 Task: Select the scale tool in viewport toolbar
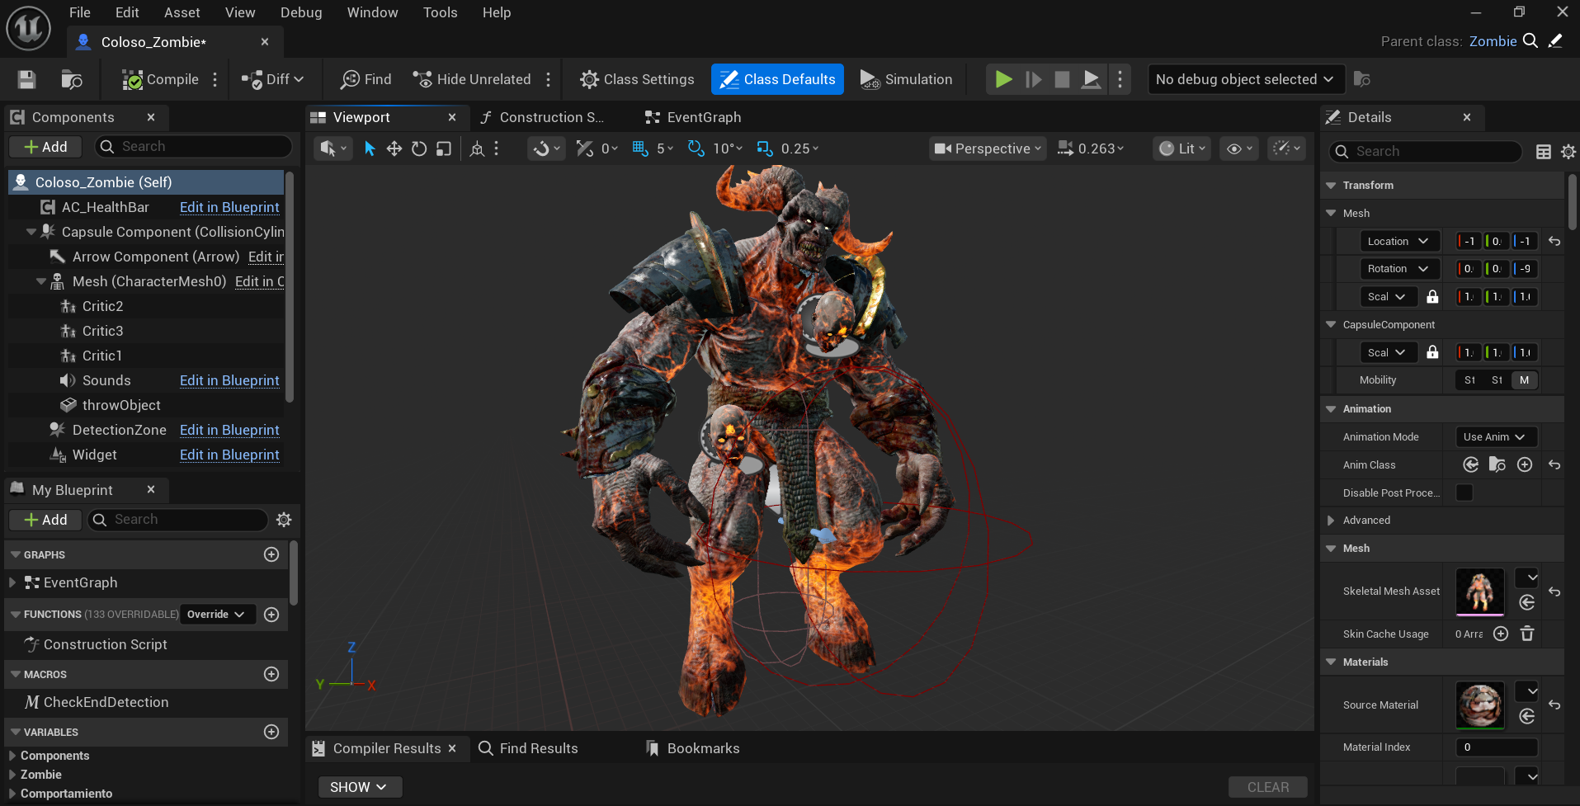[444, 148]
